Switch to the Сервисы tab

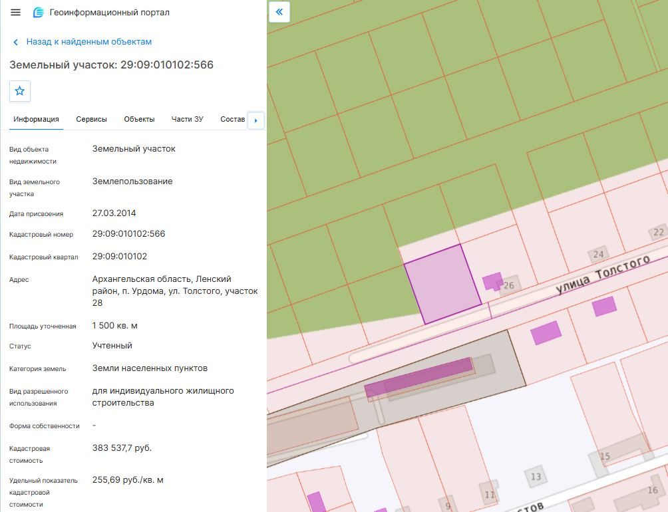(92, 119)
